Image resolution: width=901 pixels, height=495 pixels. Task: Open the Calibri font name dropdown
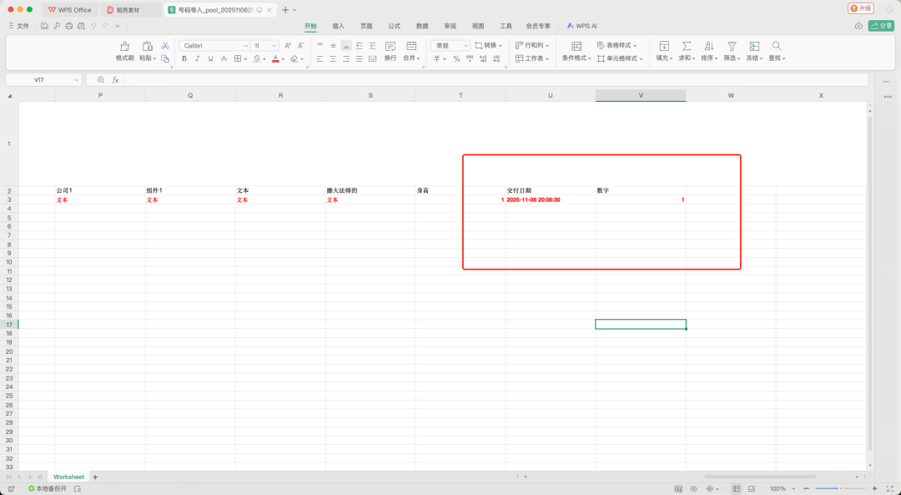tap(214, 46)
